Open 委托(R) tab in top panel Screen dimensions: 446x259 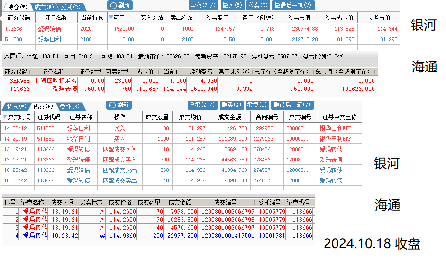70,7
